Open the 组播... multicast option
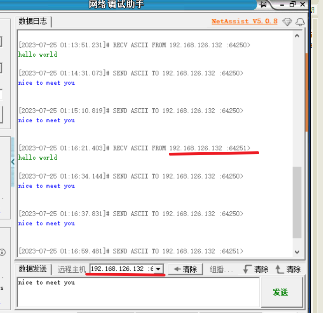The image size is (323, 313). pyautogui.click(x=221, y=269)
